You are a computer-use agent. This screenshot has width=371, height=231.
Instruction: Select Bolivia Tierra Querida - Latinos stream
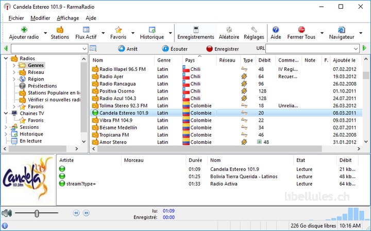(x=244, y=176)
